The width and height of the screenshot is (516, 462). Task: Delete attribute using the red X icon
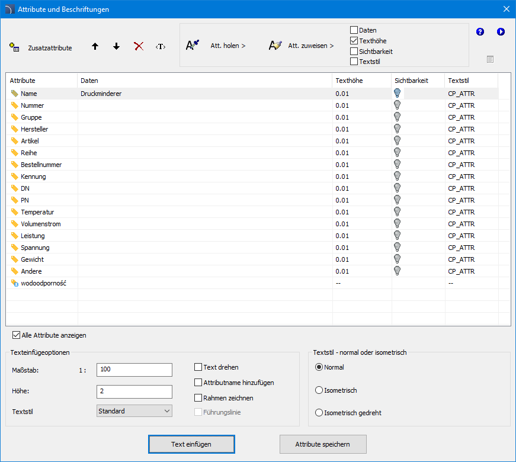coord(139,46)
